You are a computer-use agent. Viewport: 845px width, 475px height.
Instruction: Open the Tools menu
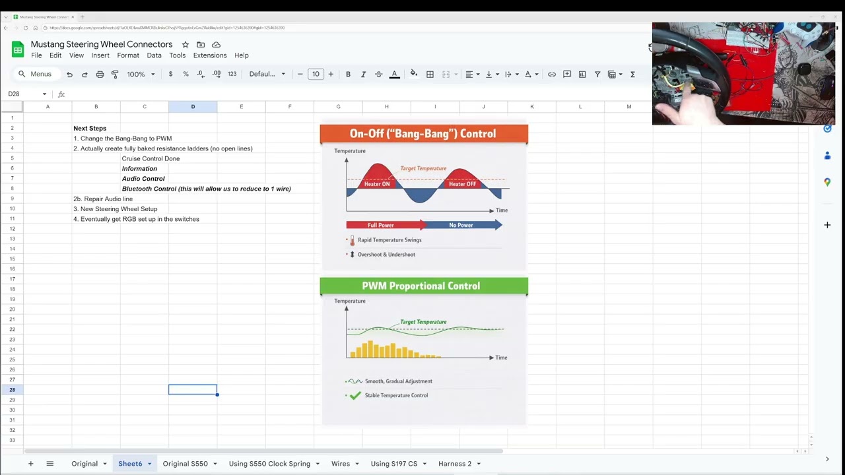tap(178, 55)
